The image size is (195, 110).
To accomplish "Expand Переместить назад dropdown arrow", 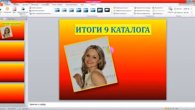I will (150, 11).
